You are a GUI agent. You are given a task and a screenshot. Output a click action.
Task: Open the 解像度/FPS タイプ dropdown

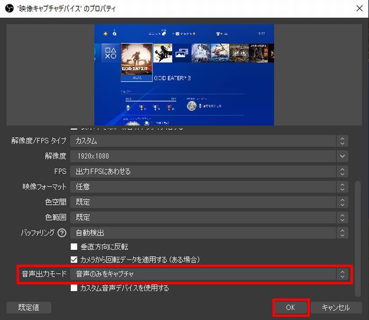pyautogui.click(x=209, y=141)
